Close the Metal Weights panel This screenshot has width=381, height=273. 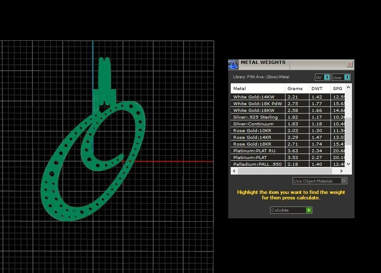[349, 64]
